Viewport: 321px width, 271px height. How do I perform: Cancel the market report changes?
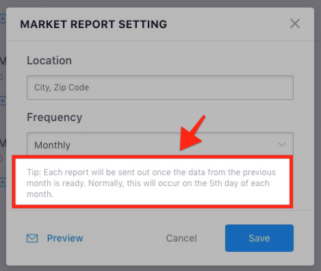point(181,238)
